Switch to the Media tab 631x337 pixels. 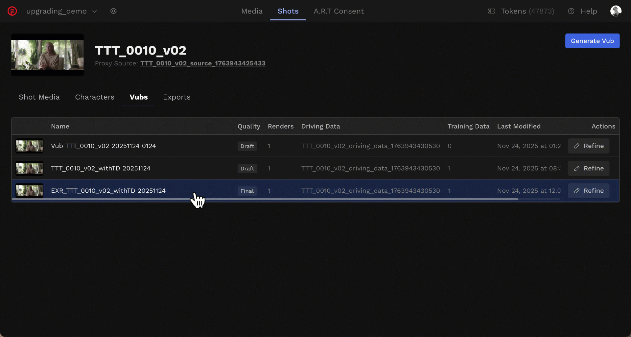click(x=252, y=11)
